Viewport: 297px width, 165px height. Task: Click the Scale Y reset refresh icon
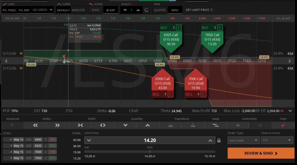(146, 10)
